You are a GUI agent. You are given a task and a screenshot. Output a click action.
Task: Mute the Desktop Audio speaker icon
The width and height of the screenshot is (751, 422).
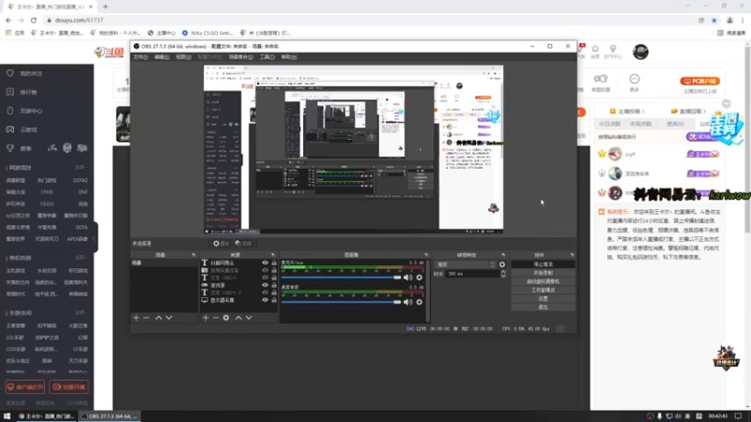click(407, 302)
